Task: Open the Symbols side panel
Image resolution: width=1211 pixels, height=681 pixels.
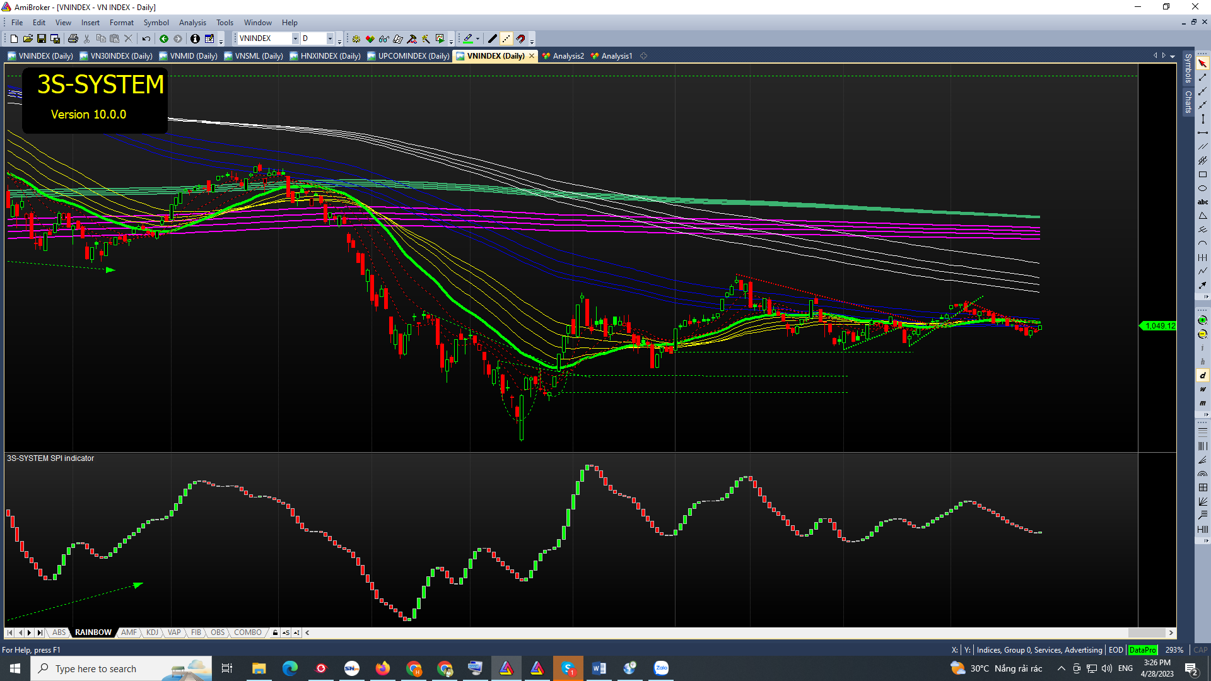Action: click(x=1188, y=68)
